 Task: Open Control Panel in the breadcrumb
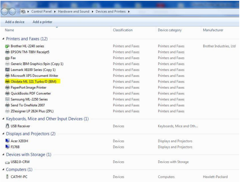[42, 11]
